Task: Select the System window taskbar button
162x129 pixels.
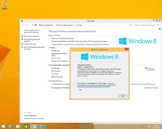Action: pos(42,126)
